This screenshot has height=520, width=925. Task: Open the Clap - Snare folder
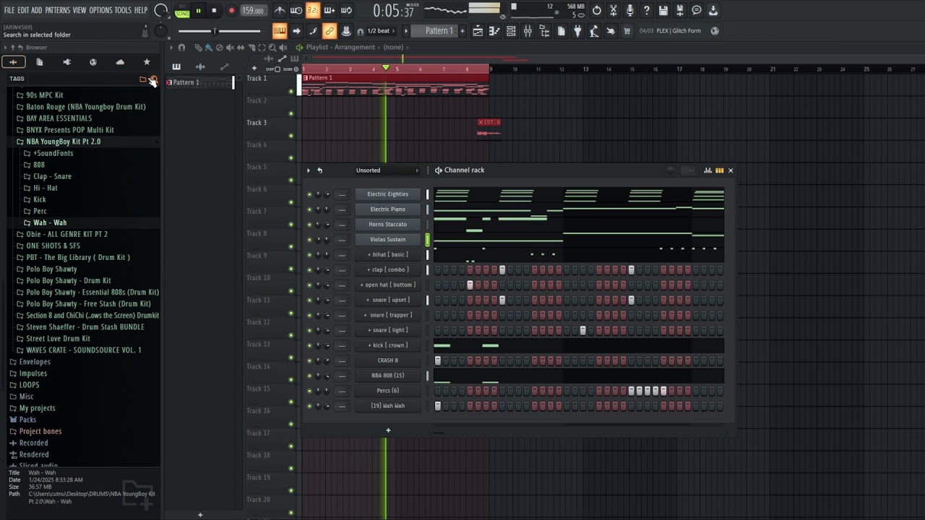pyautogui.click(x=52, y=176)
